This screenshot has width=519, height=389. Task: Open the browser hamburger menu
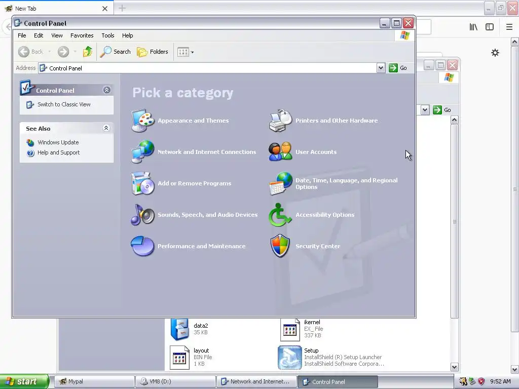tap(509, 27)
